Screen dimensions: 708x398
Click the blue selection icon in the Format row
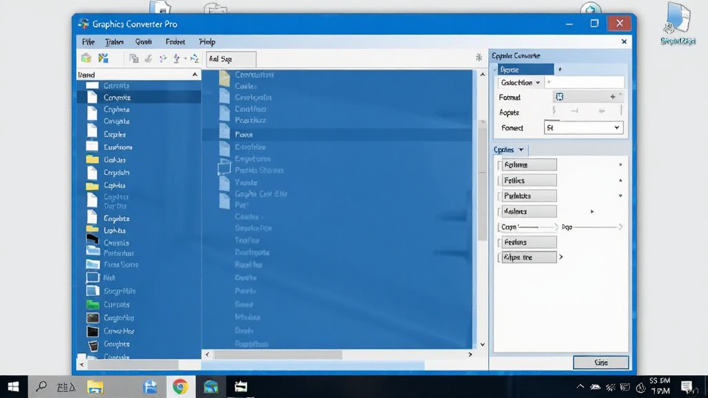(559, 97)
